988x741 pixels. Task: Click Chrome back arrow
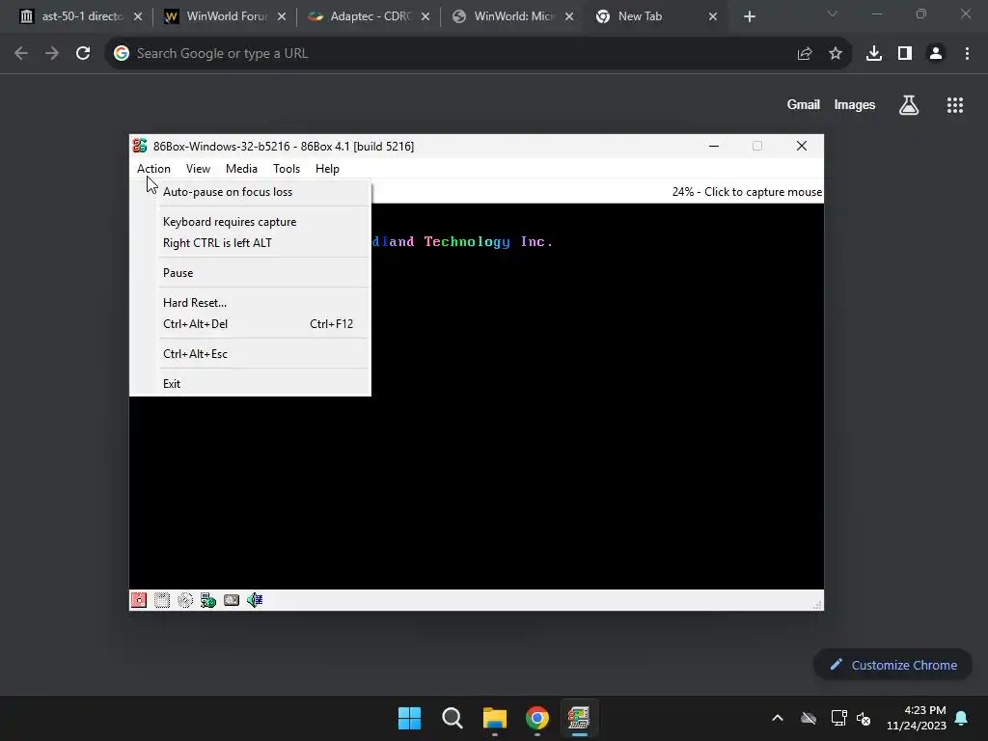[21, 54]
